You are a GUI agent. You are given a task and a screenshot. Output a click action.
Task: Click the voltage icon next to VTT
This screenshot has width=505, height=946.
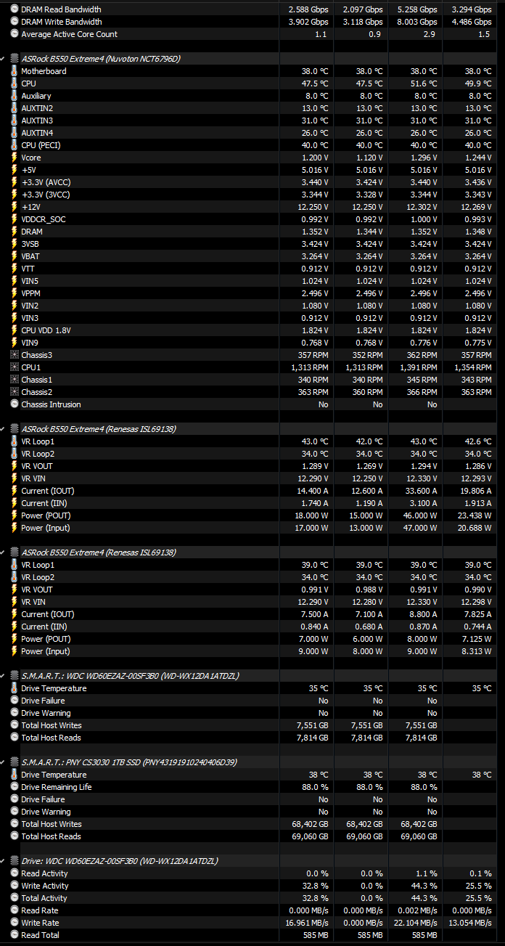pyautogui.click(x=15, y=269)
